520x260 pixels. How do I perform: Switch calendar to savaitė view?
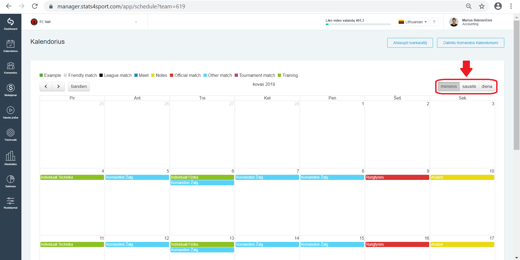coord(469,87)
